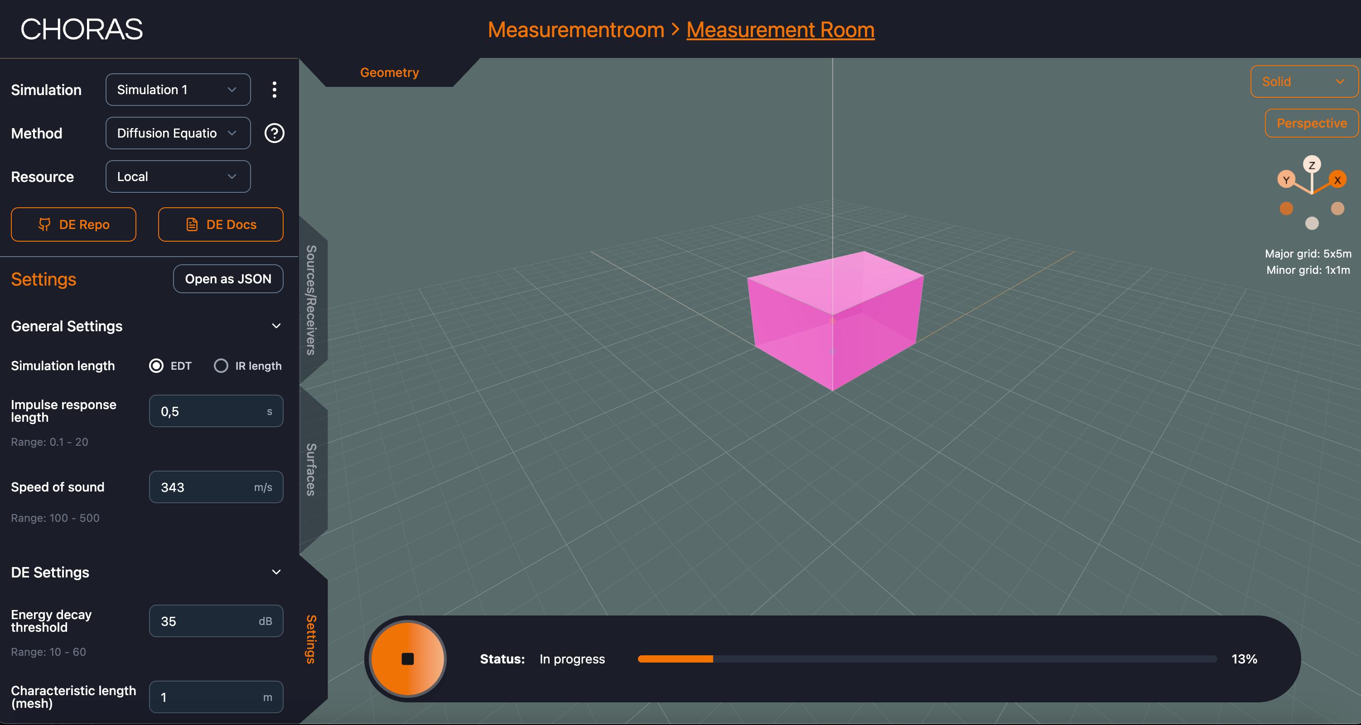Switch to the Surfaces side tab

click(312, 470)
